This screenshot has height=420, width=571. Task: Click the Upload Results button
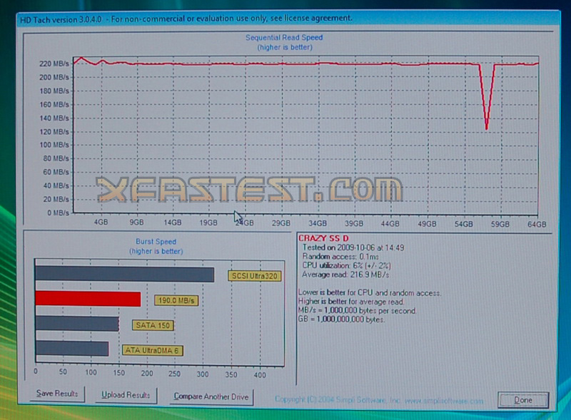pyautogui.click(x=126, y=395)
